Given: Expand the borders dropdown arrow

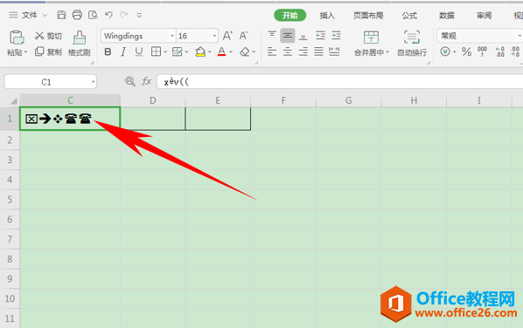Looking at the screenshot, I should tap(165, 51).
